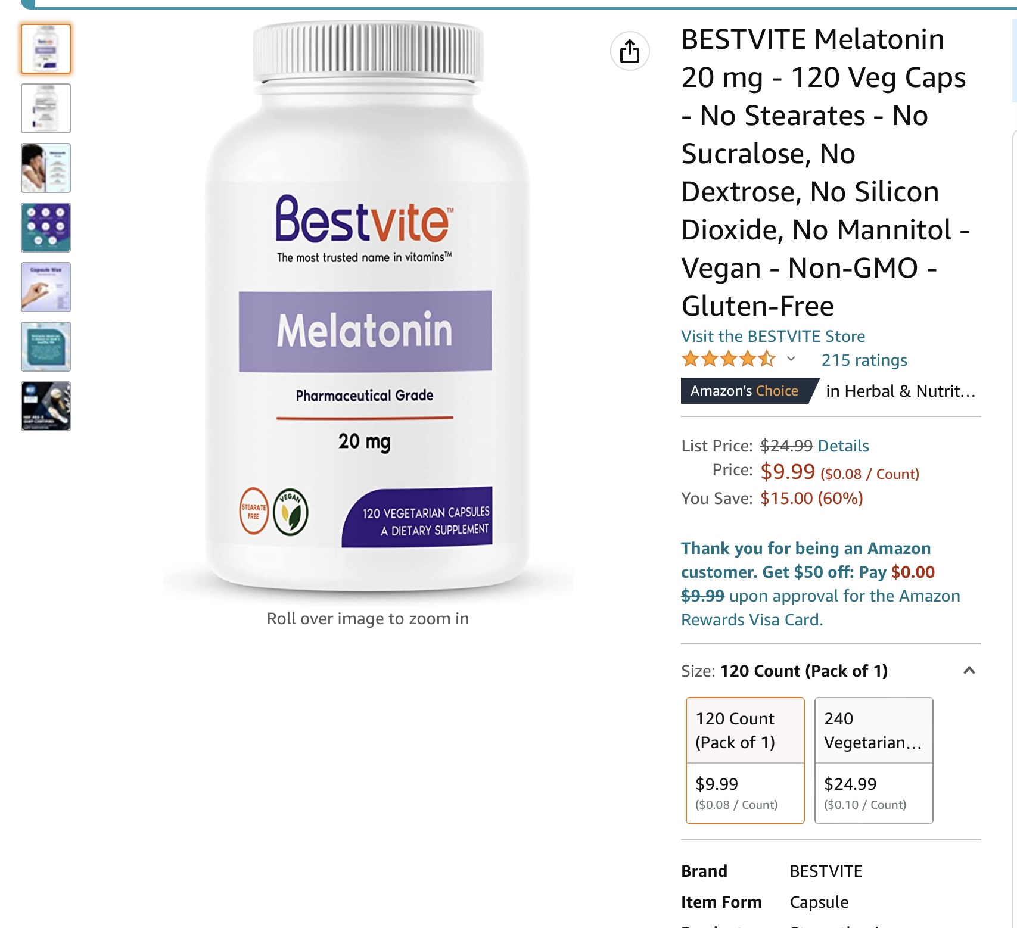Show the Capsule Size thumbnail image
Screen dimensions: 1017x928
(46, 287)
